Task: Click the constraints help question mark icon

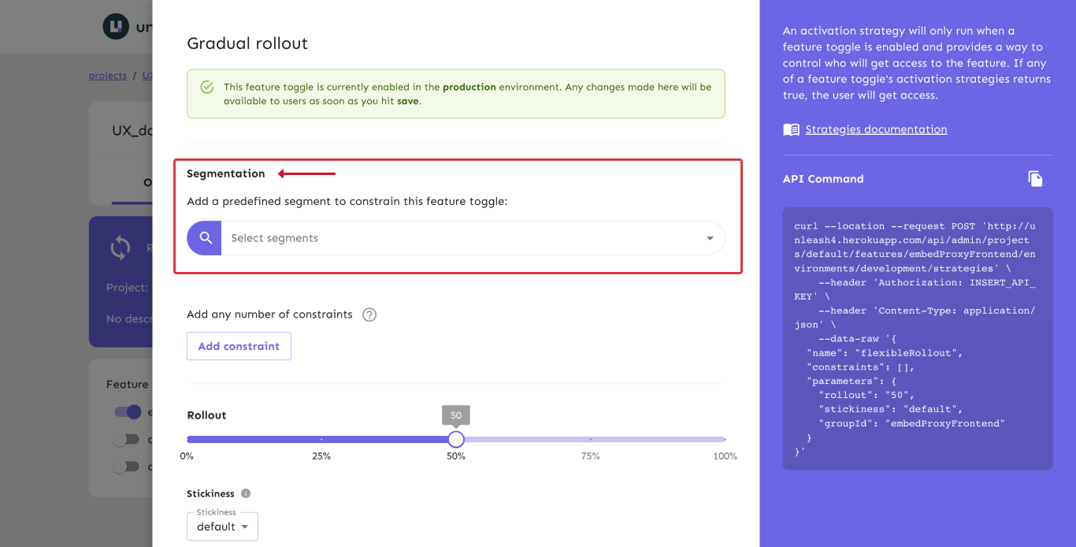Action: (x=369, y=314)
